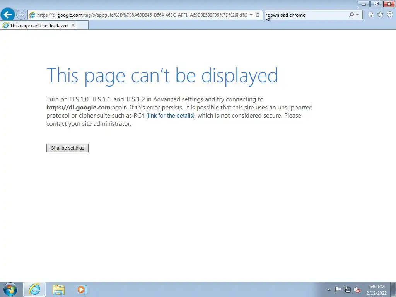
Task: Open Windows Explorer from the taskbar
Action: (x=58, y=289)
